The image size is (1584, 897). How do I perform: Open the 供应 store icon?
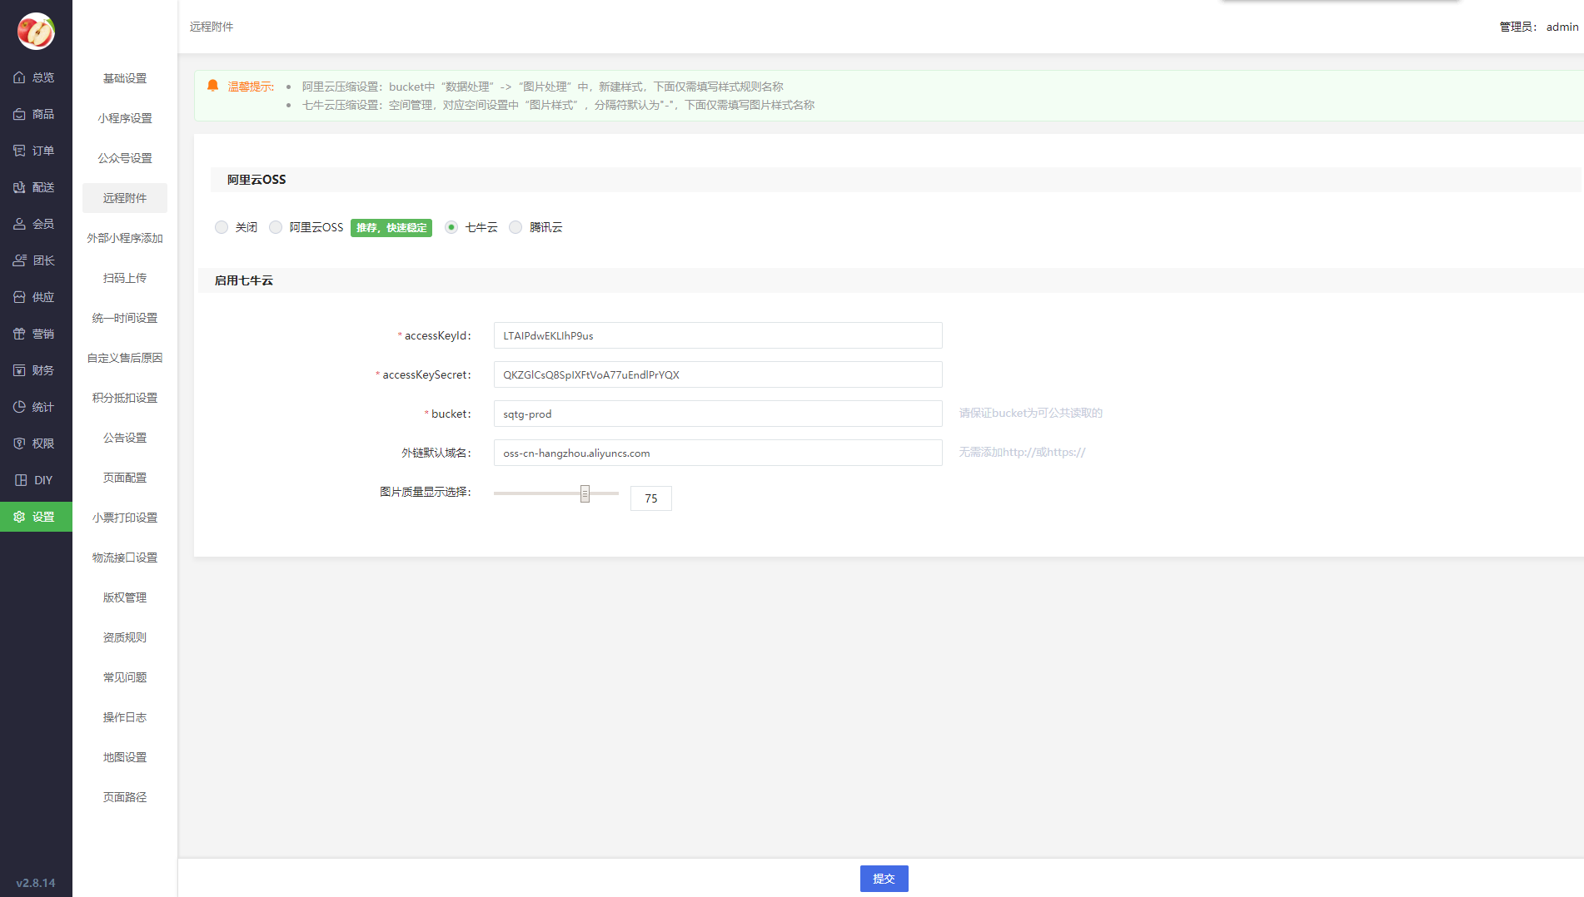pyautogui.click(x=19, y=297)
